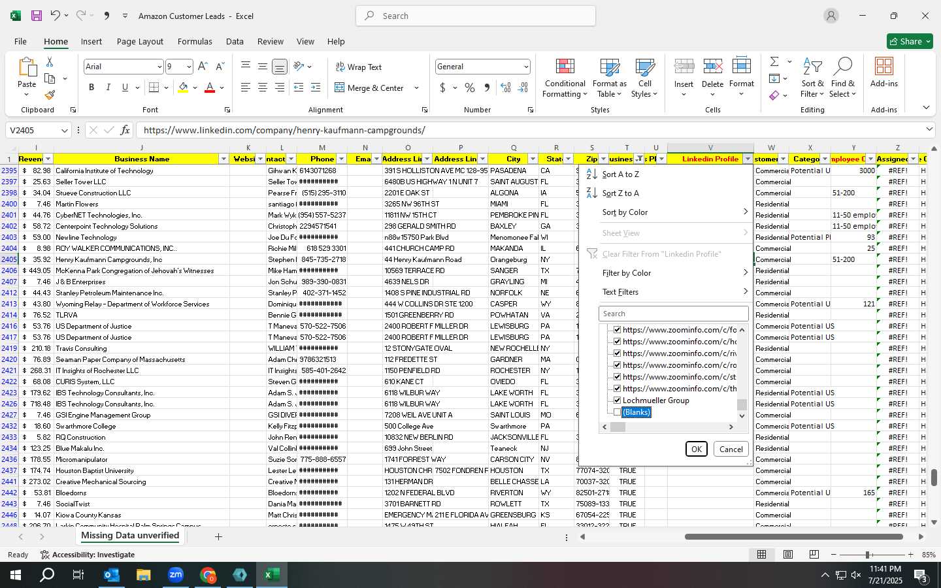Click the Format Painter brush icon
Image resolution: width=941 pixels, height=588 pixels.
(x=50, y=95)
